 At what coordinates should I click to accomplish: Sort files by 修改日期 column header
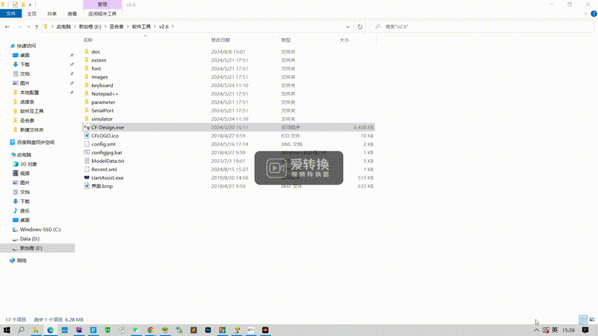[x=220, y=40]
